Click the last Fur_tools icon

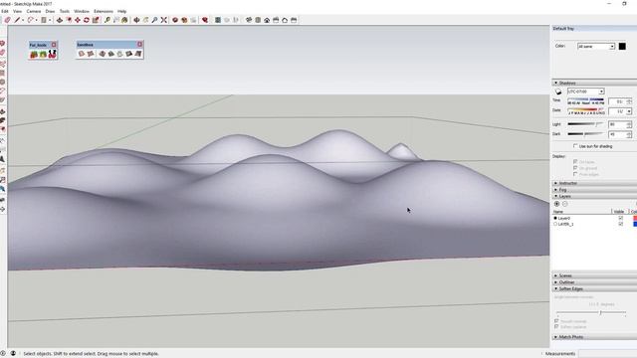tap(52, 54)
